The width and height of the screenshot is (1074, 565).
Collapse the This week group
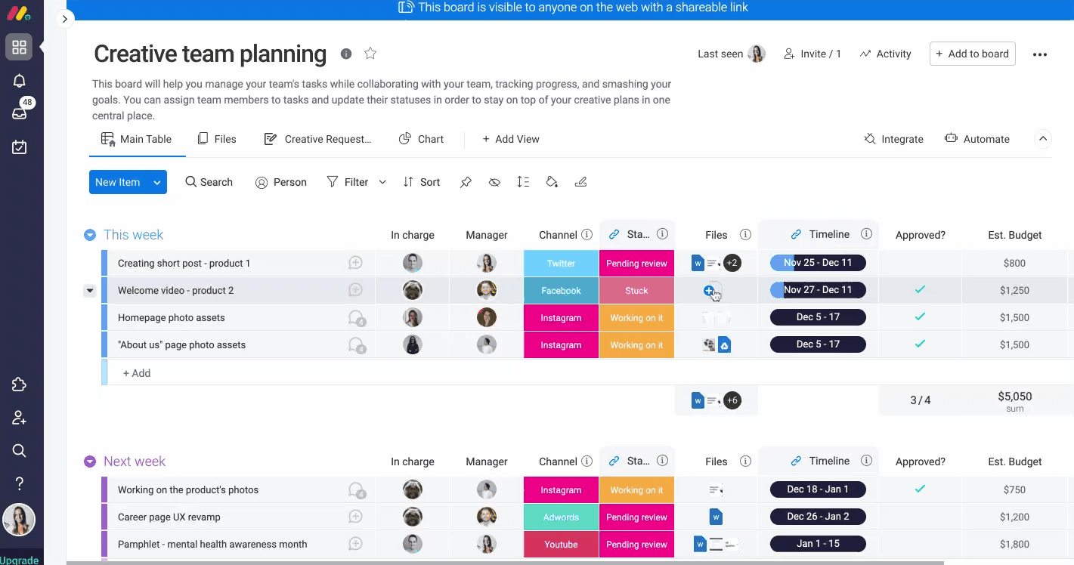pos(90,235)
